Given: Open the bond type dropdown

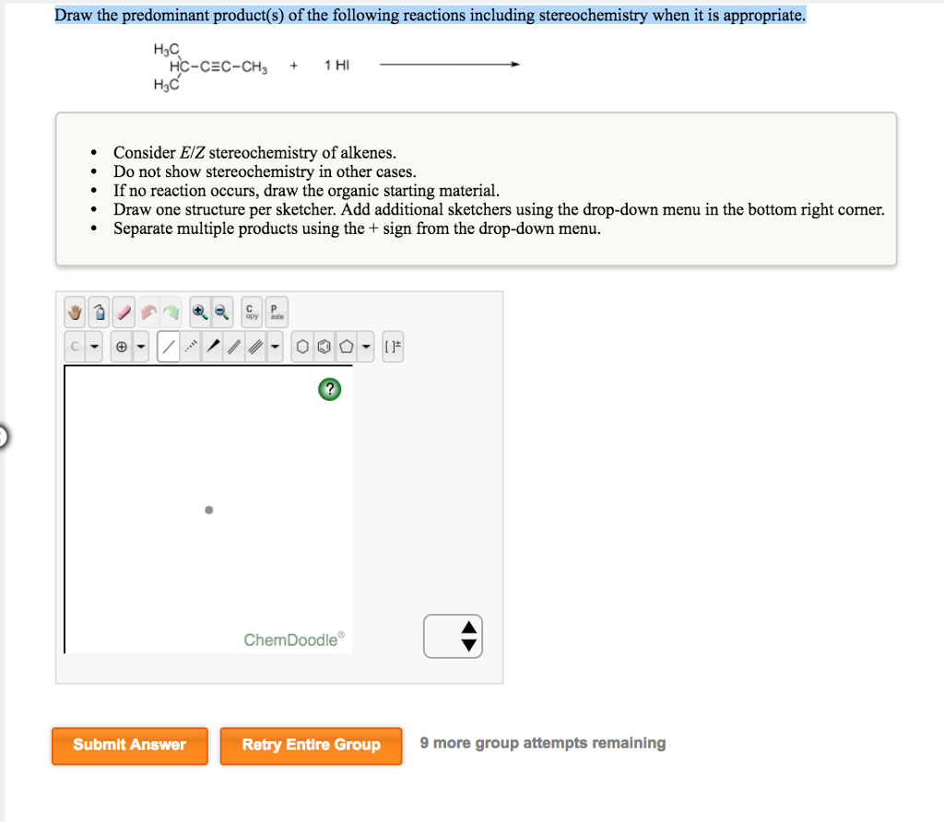Looking at the screenshot, I should pos(275,346).
